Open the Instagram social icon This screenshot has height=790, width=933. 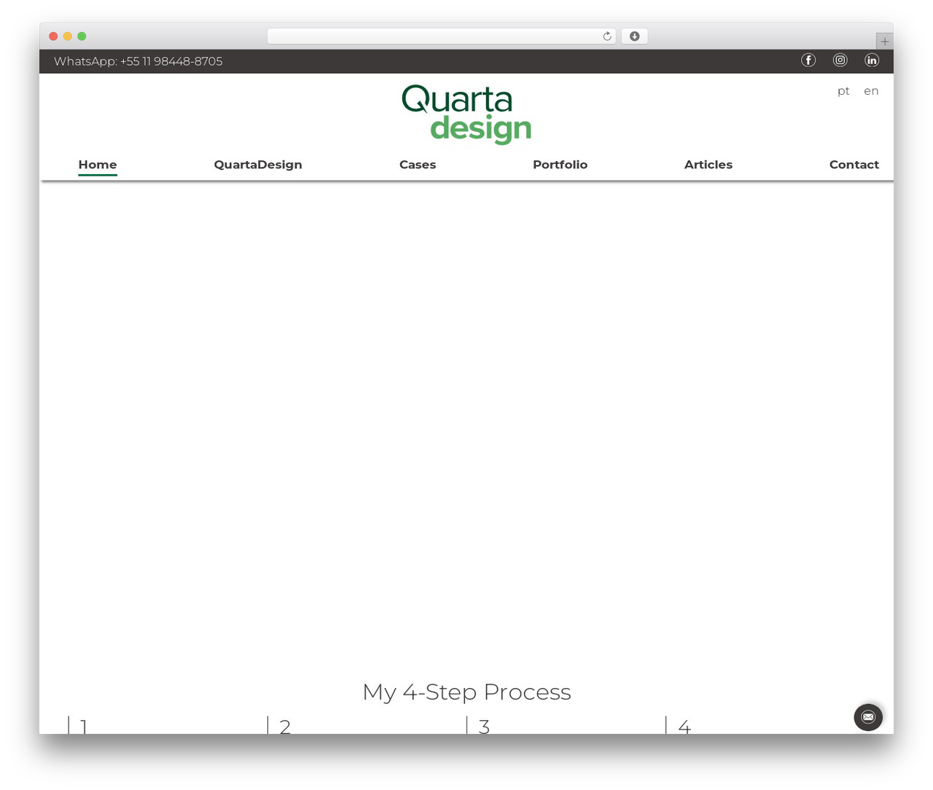(840, 60)
